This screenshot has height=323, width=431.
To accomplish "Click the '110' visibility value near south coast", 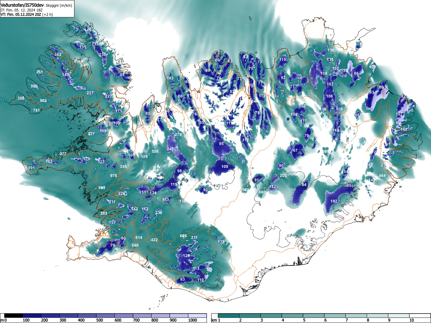I will click(200, 280).
